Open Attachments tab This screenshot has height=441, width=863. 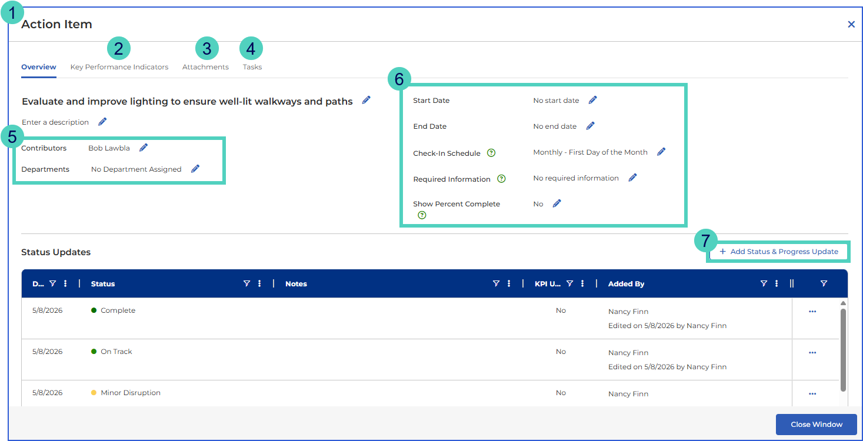(205, 67)
